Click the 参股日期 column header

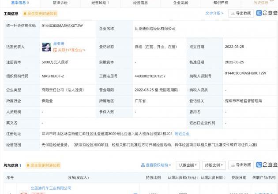(239, 178)
